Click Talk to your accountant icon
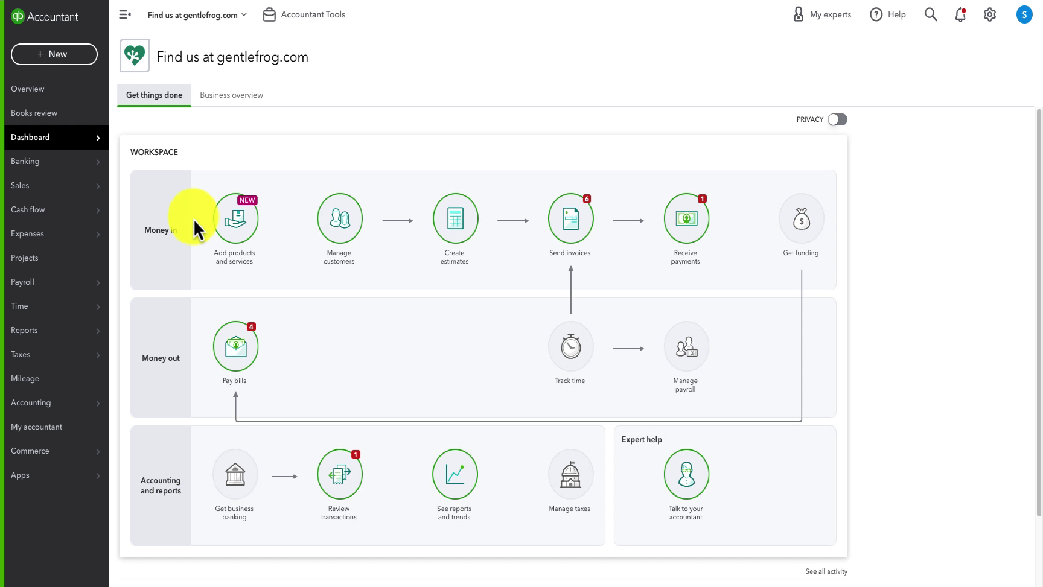Image resolution: width=1043 pixels, height=587 pixels. (x=686, y=474)
